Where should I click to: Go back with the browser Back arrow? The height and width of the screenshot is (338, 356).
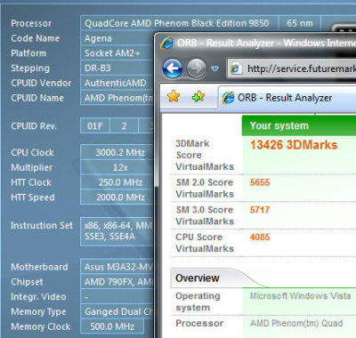[x=173, y=68]
